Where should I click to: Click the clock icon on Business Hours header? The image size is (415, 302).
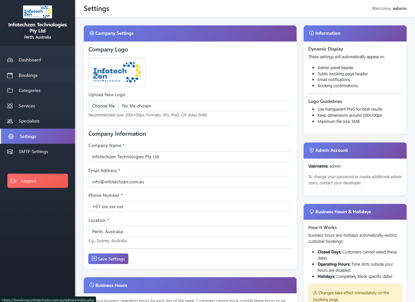click(x=91, y=285)
